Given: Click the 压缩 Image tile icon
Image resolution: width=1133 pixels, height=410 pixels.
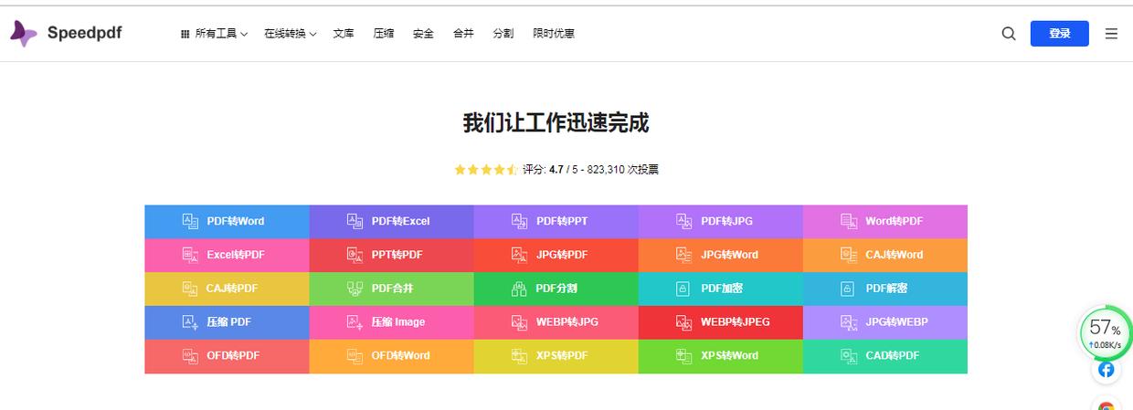Looking at the screenshot, I should (355, 322).
